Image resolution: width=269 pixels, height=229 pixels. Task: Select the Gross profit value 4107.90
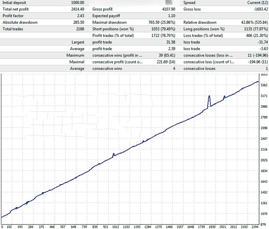click(168, 9)
